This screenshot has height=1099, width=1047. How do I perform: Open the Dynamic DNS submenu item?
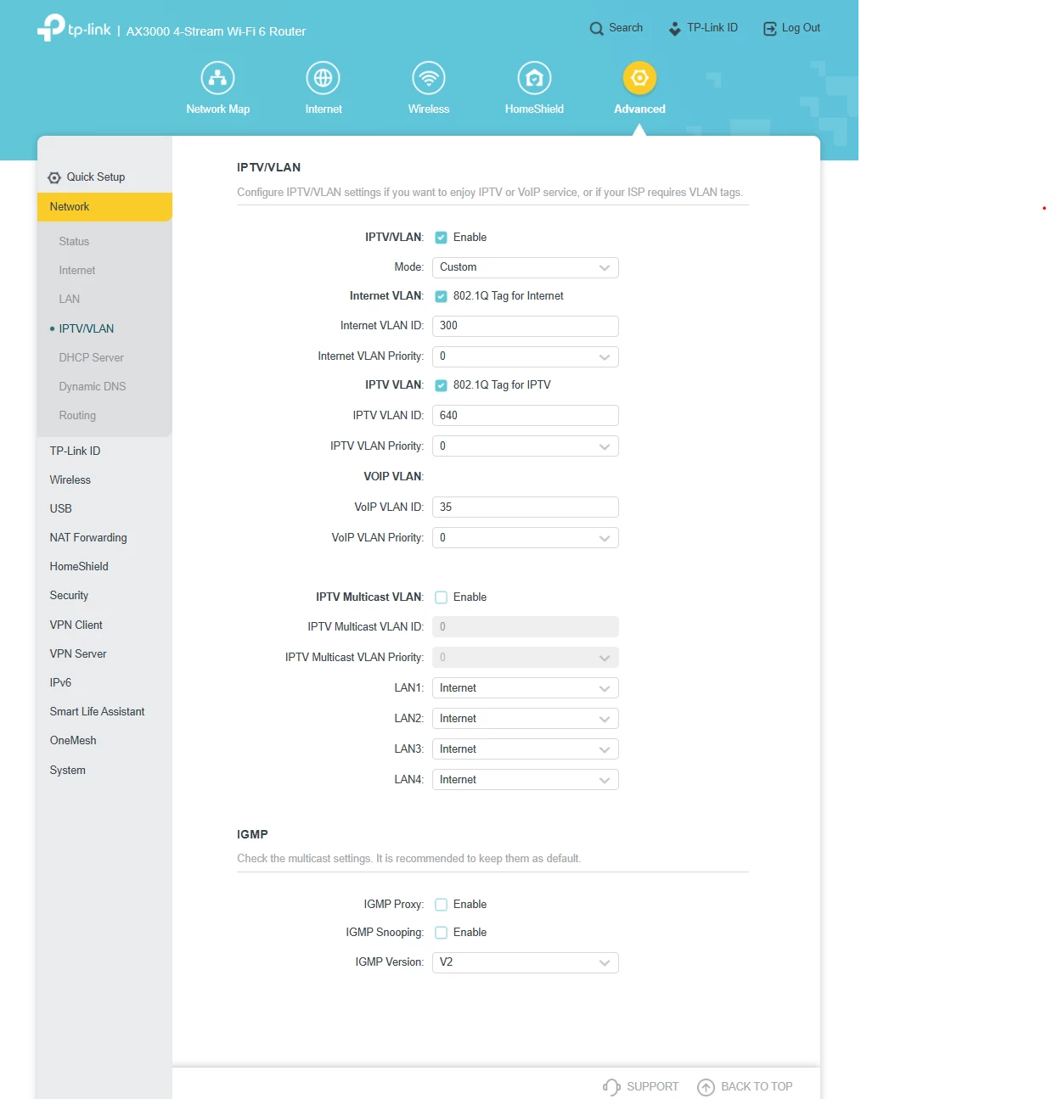pos(93,387)
